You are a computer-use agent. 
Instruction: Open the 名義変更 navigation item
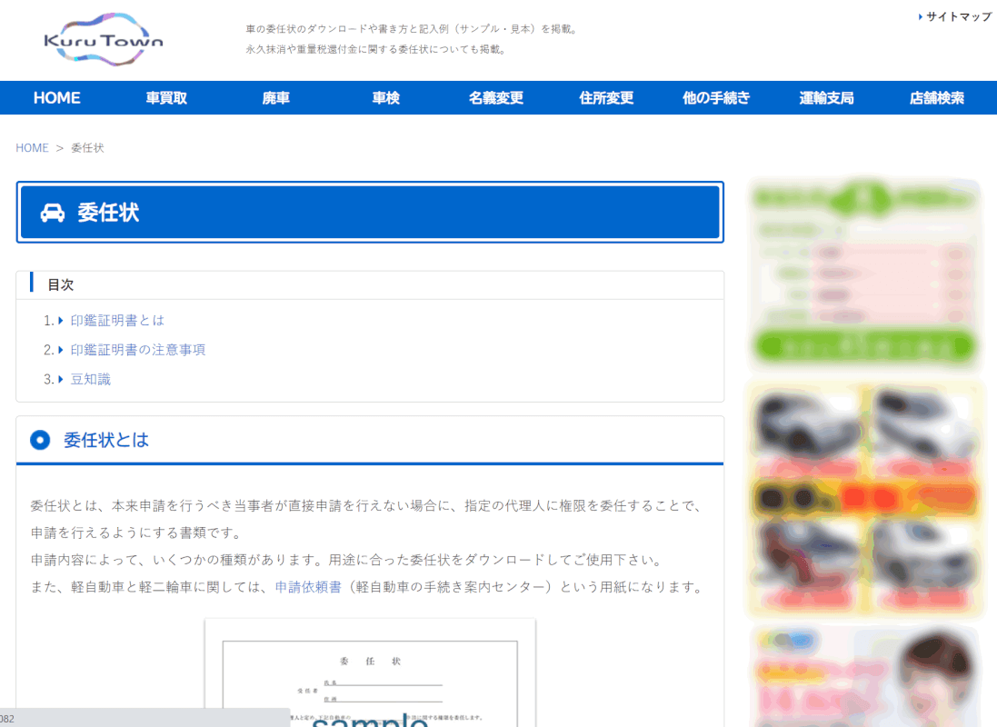pos(496,98)
